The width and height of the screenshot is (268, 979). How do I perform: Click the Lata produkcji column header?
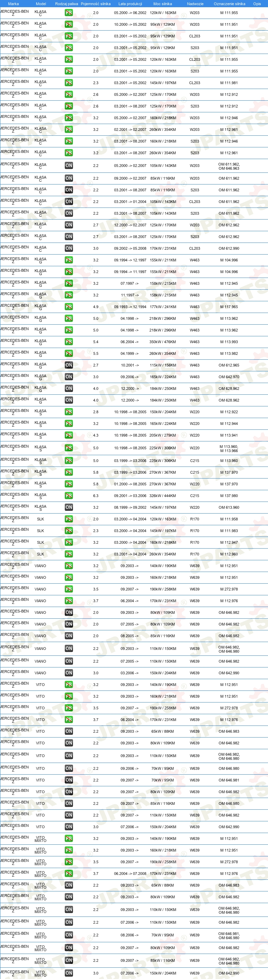pos(130,4)
